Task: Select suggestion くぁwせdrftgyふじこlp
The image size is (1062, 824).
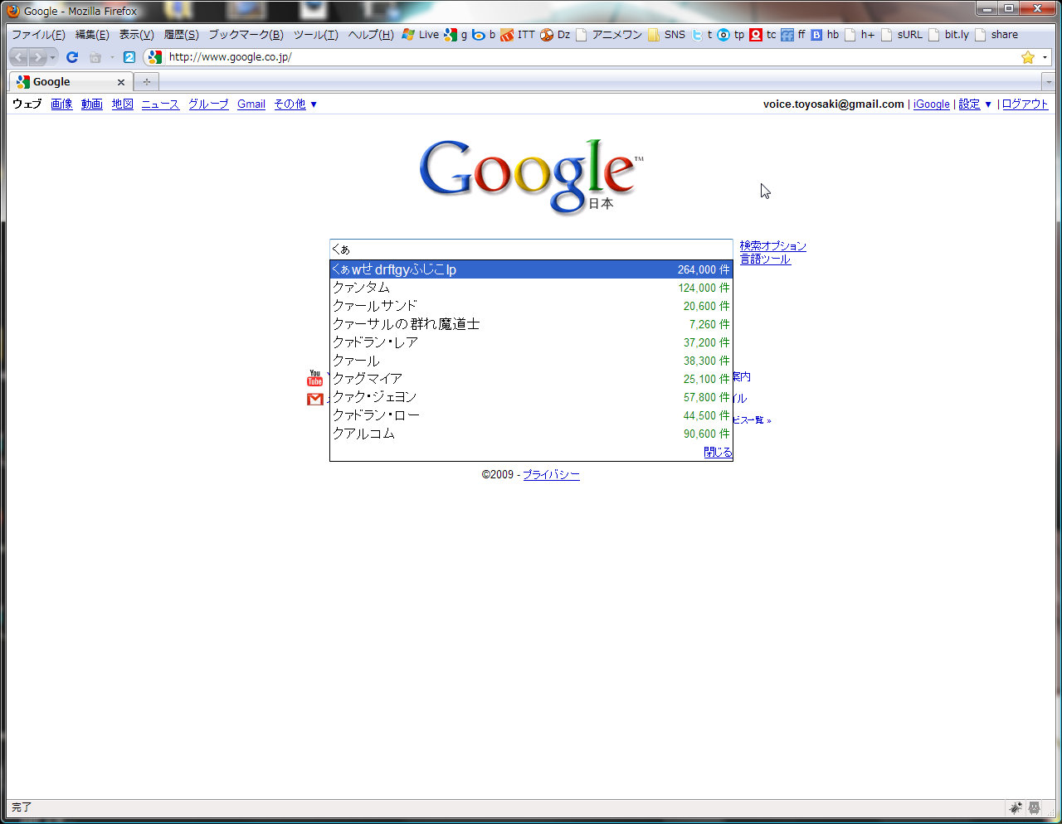Action: [531, 269]
